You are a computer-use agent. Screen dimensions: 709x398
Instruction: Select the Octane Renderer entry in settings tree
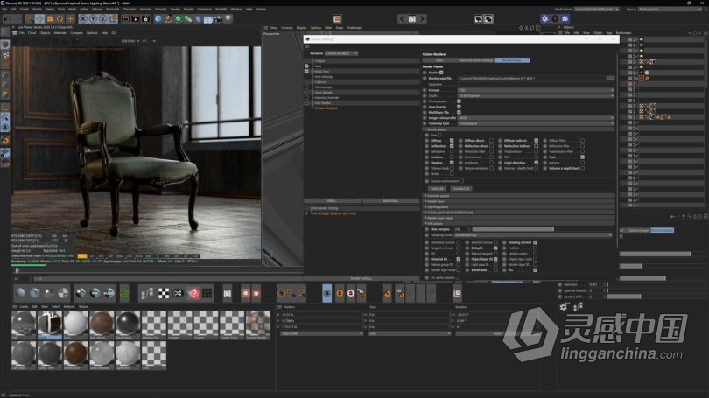click(x=326, y=108)
